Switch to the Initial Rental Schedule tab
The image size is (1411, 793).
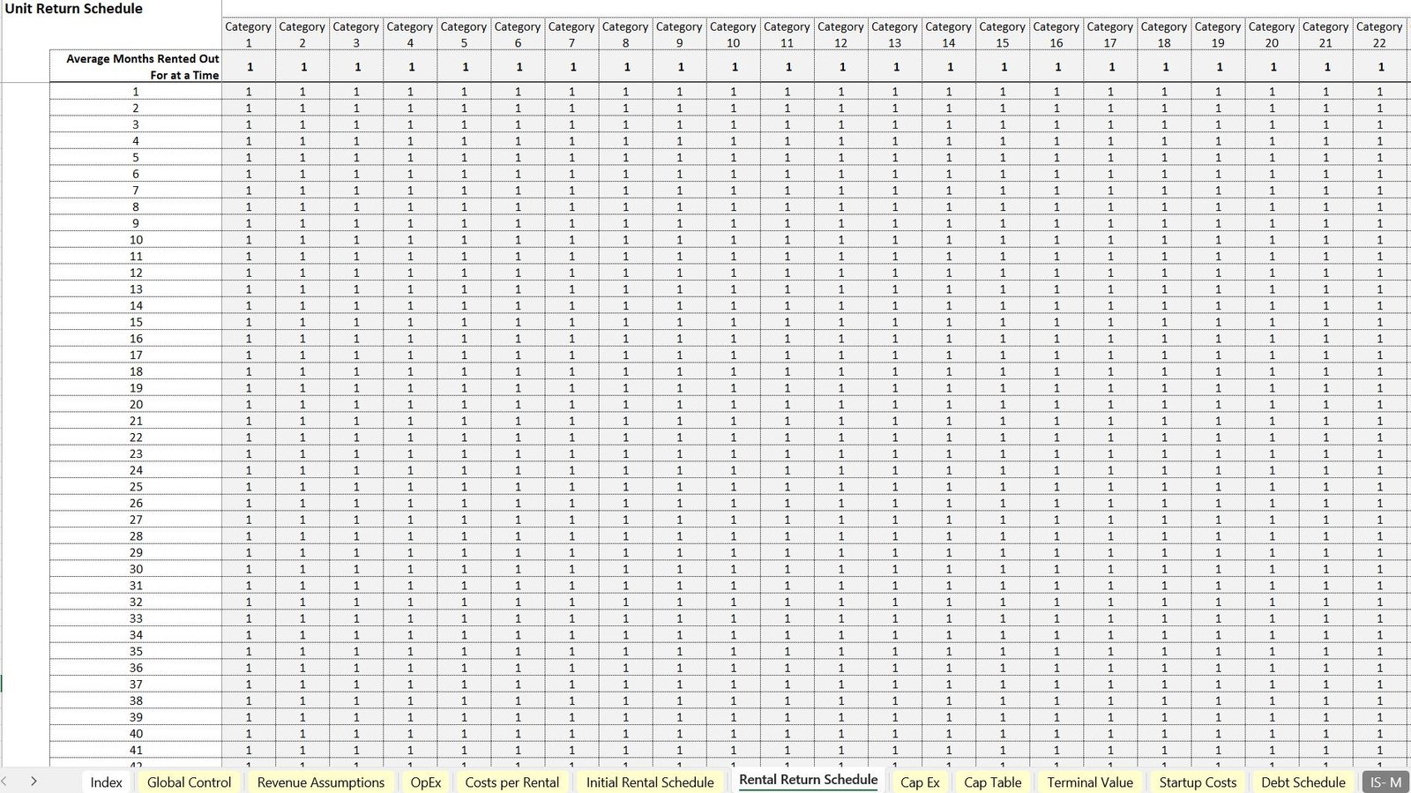point(650,782)
